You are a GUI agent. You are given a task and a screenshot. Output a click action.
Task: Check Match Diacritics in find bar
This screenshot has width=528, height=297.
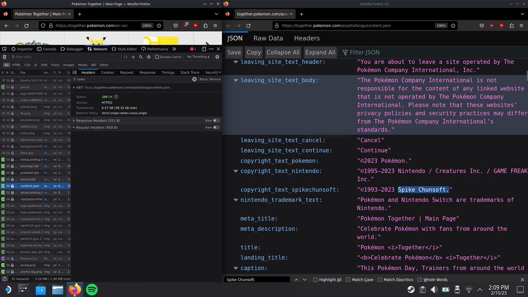(380, 280)
